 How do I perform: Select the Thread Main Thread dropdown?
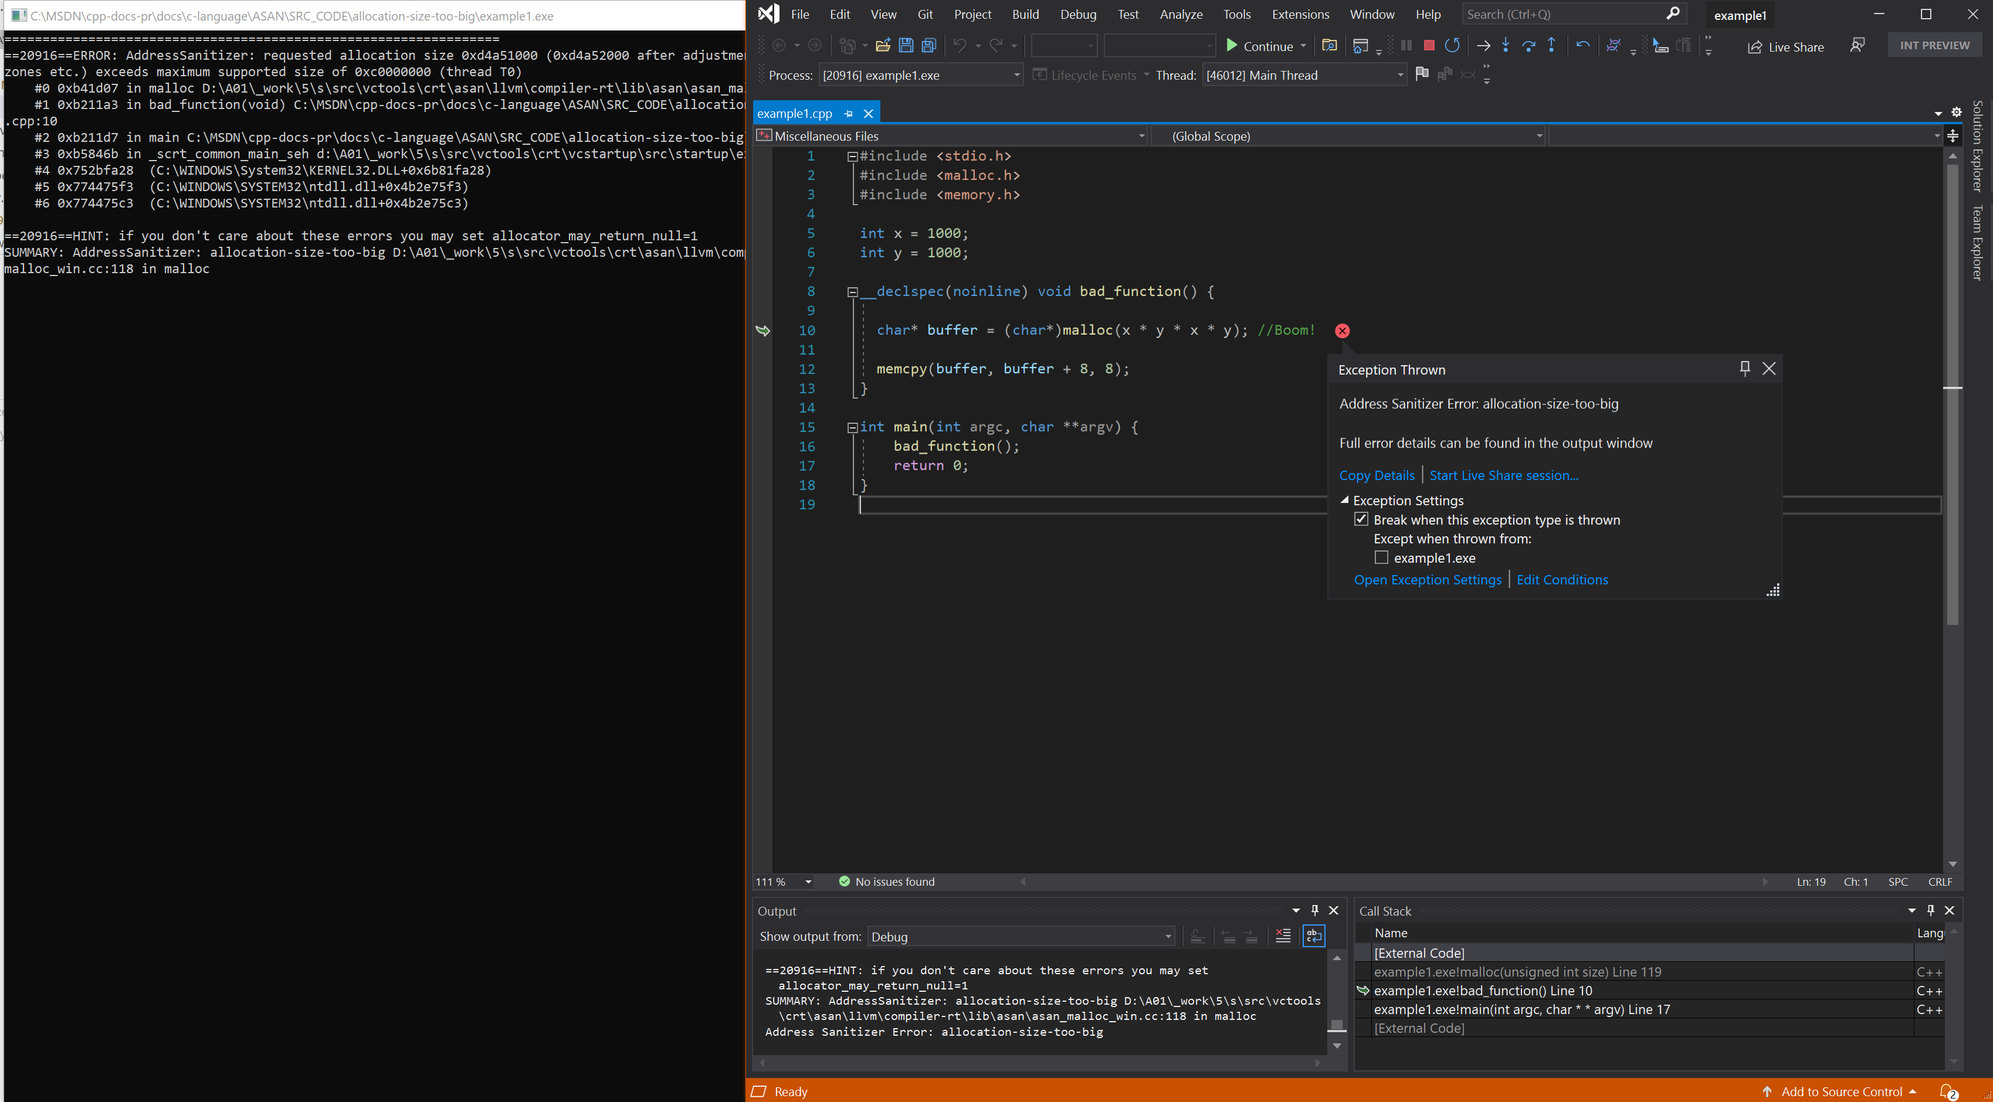[1302, 74]
